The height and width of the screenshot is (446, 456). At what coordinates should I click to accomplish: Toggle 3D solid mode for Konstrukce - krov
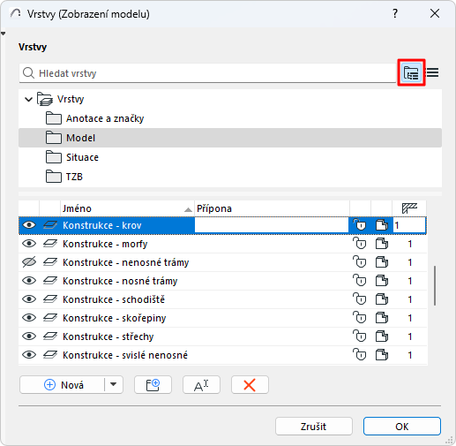[x=382, y=225]
